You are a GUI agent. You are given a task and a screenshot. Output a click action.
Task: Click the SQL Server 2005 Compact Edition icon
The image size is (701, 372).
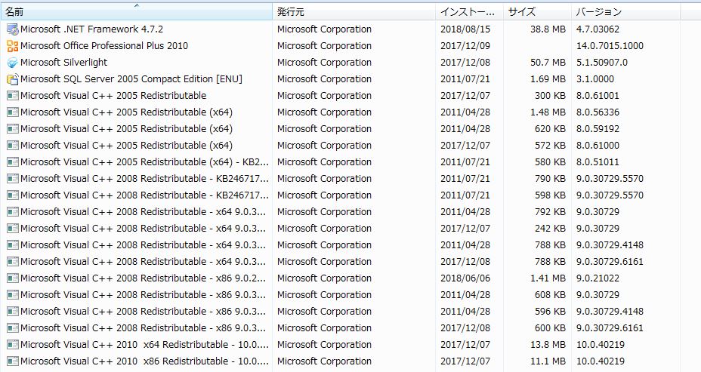[x=12, y=79]
